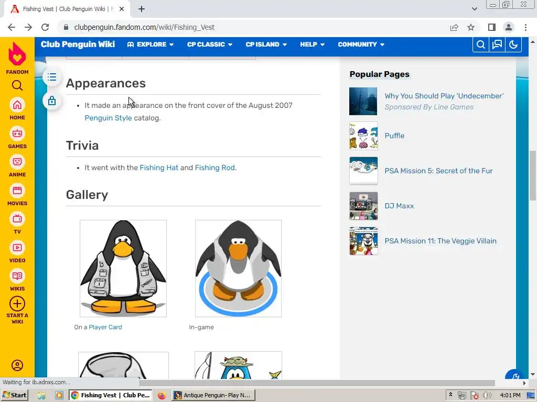Open the table of contents icon
The width and height of the screenshot is (537, 402).
[52, 77]
